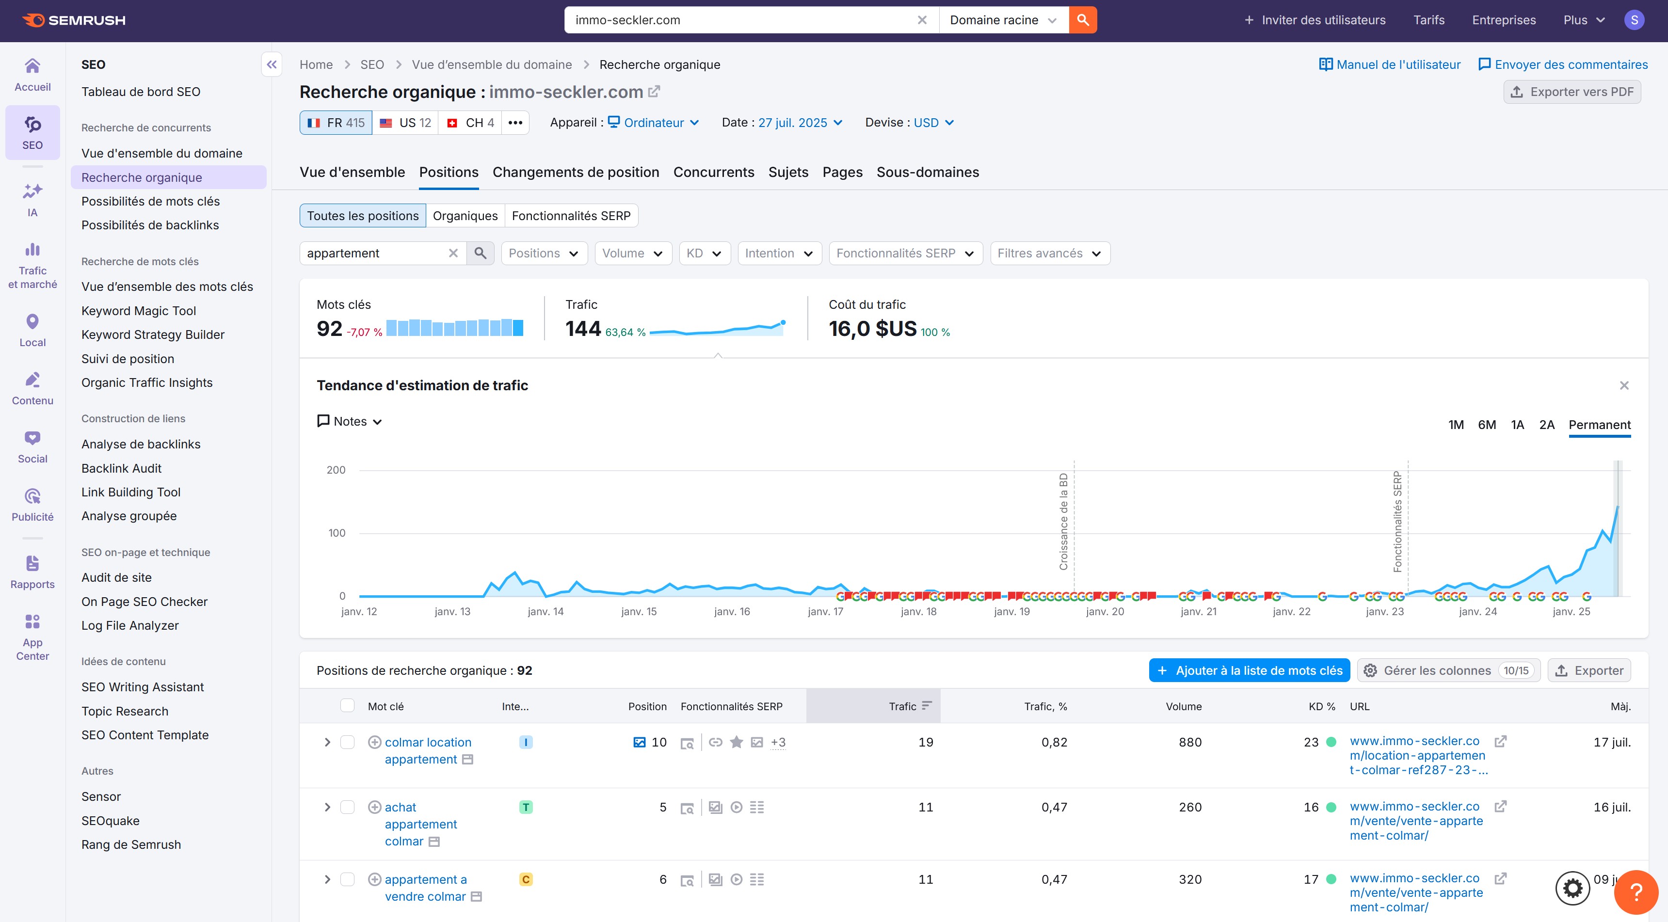Add colmar location appartement to keyword list
The height and width of the screenshot is (922, 1668).
pyautogui.click(x=374, y=742)
